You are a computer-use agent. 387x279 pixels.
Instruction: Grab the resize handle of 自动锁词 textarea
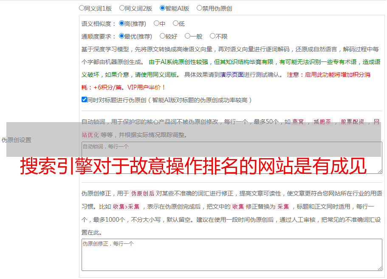click(380, 171)
